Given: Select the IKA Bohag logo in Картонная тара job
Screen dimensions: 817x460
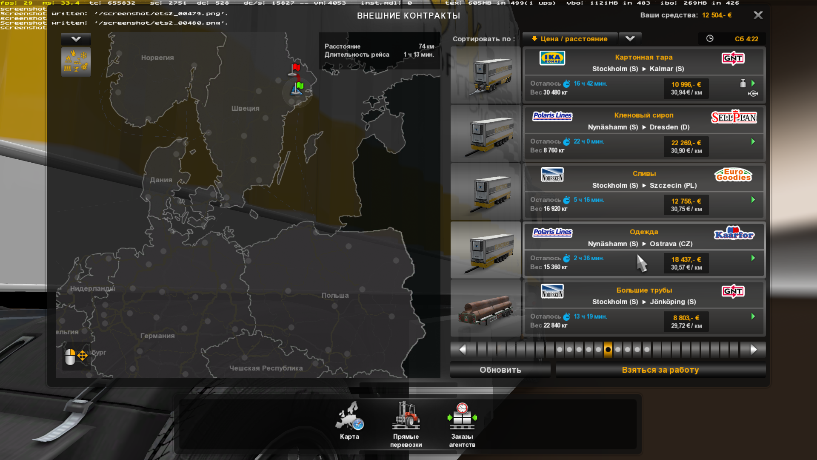Looking at the screenshot, I should (552, 58).
